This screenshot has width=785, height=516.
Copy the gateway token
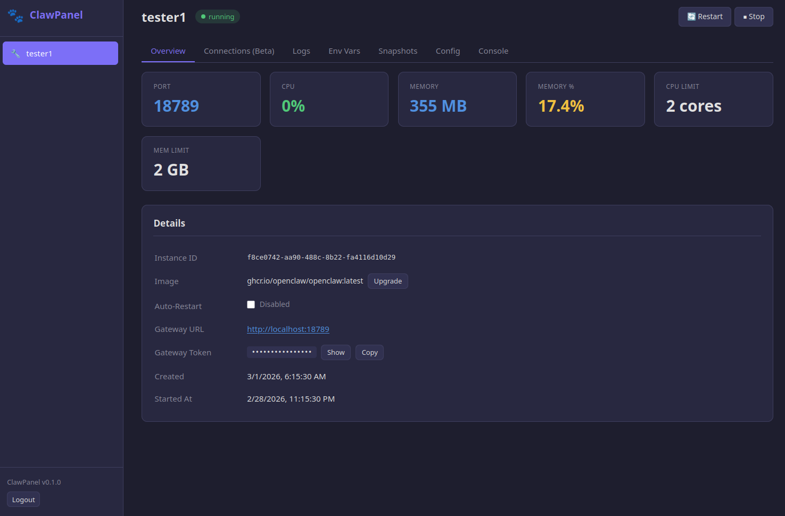(x=369, y=353)
